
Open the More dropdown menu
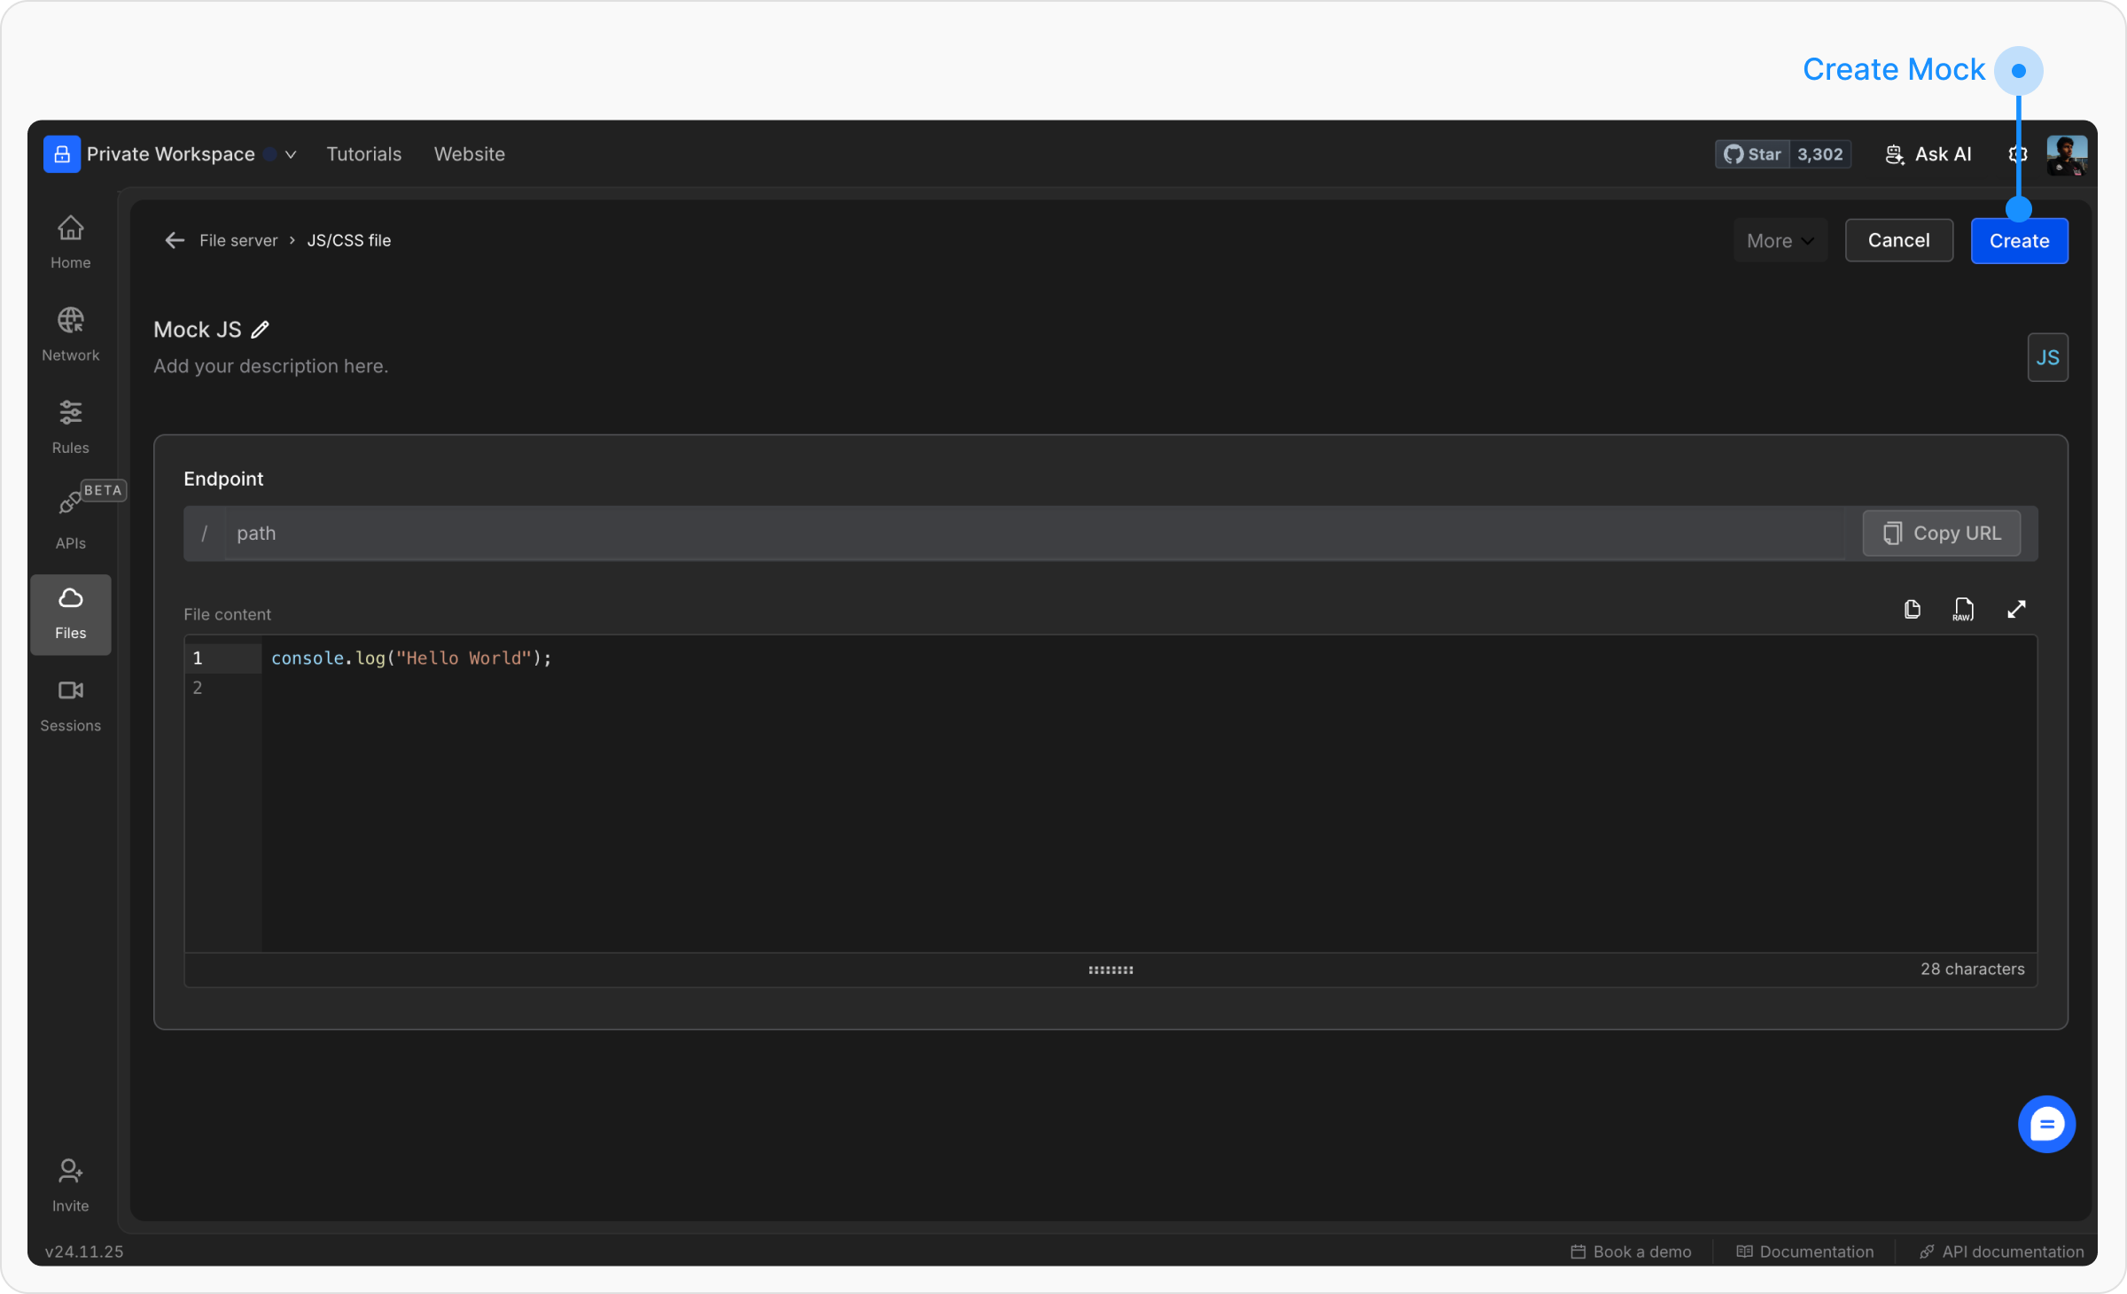point(1780,241)
